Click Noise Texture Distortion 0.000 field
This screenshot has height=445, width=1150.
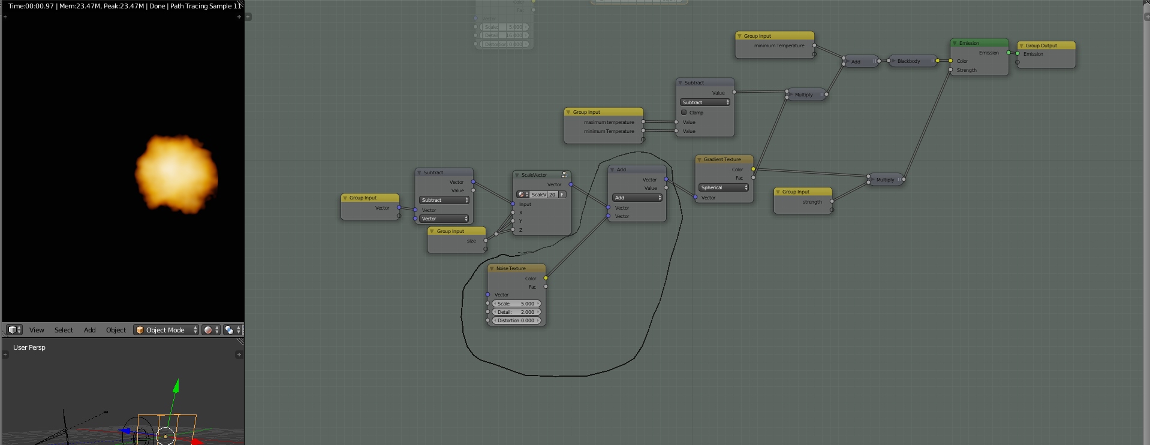pyautogui.click(x=516, y=320)
